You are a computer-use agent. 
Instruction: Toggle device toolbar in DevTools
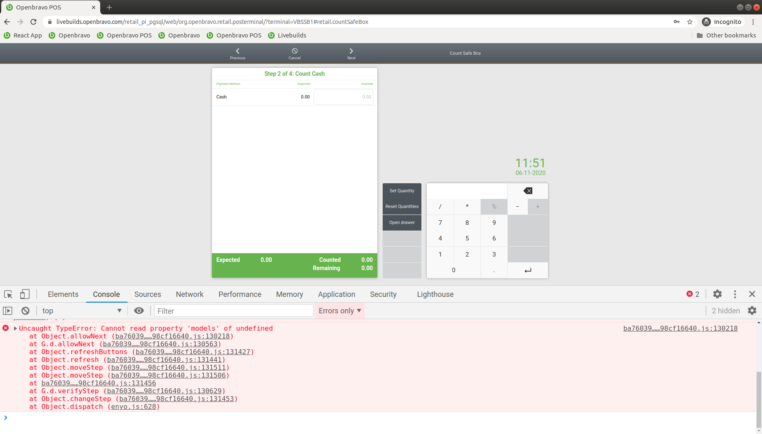pos(25,294)
